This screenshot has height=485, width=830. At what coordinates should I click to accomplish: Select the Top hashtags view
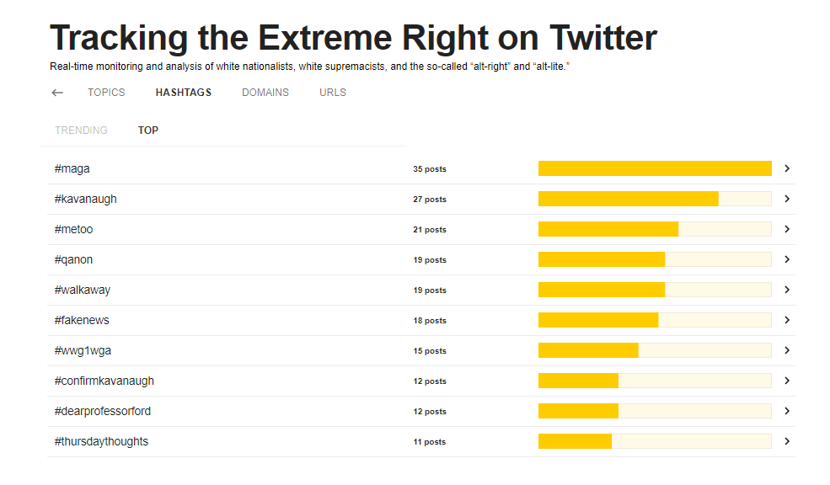[x=148, y=131]
